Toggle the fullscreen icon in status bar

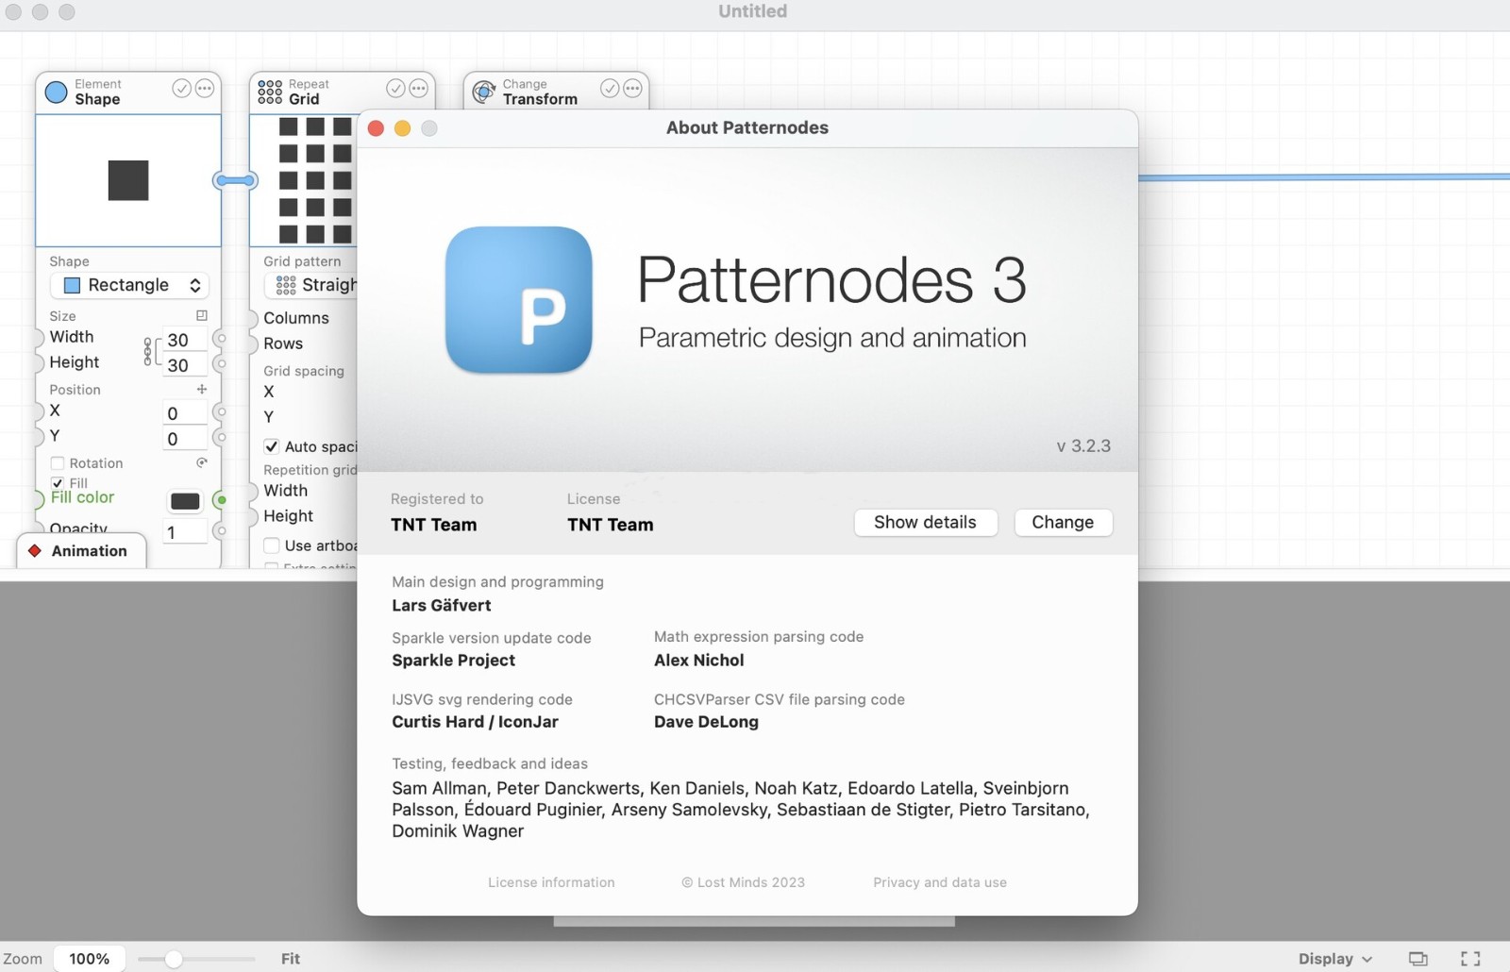(1470, 959)
